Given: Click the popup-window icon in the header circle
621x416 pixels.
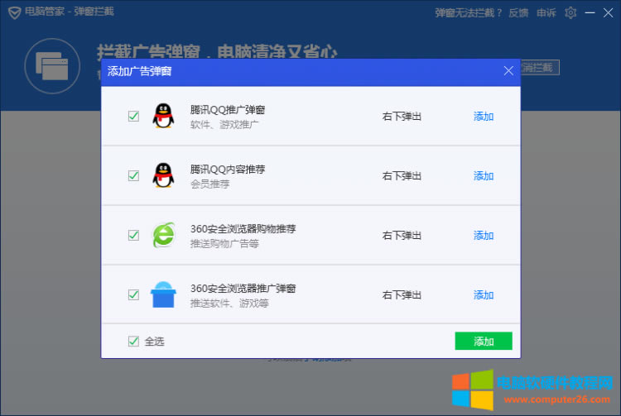Looking at the screenshot, I should click(x=55, y=64).
